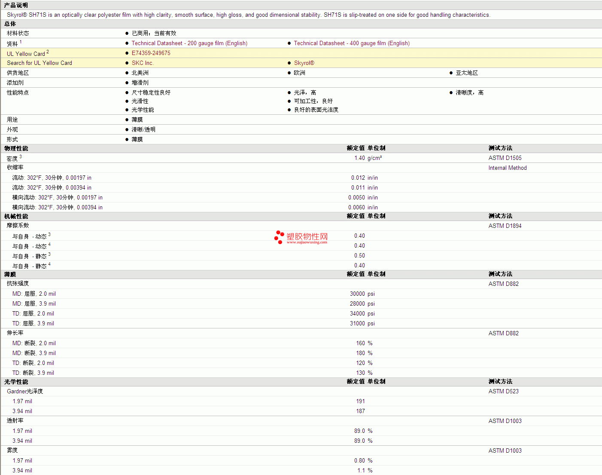Click the 摩擦系数 row label
Screen dimensions: 602x475
[x=18, y=225]
